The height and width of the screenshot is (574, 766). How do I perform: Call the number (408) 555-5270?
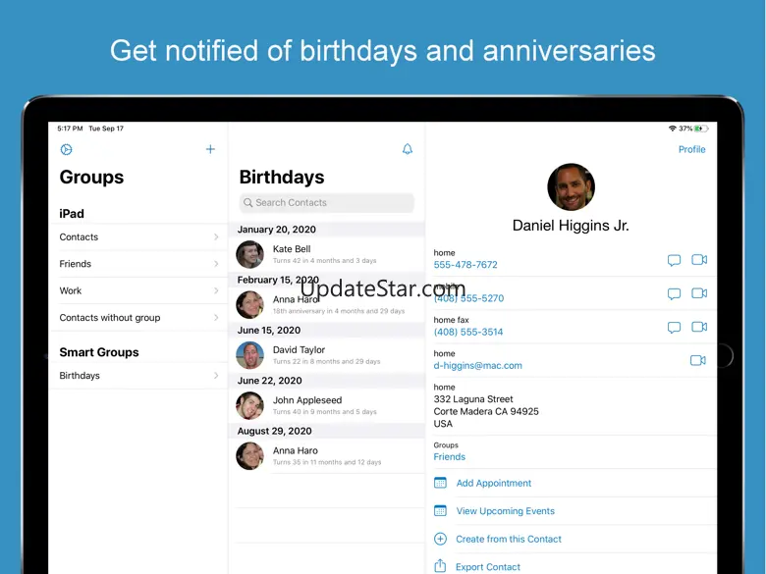[x=469, y=298]
